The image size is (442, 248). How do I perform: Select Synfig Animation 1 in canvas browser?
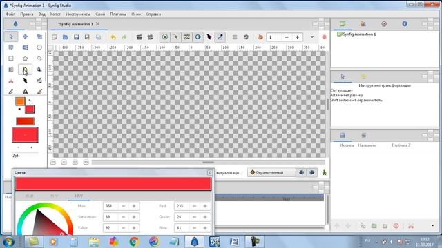point(359,34)
